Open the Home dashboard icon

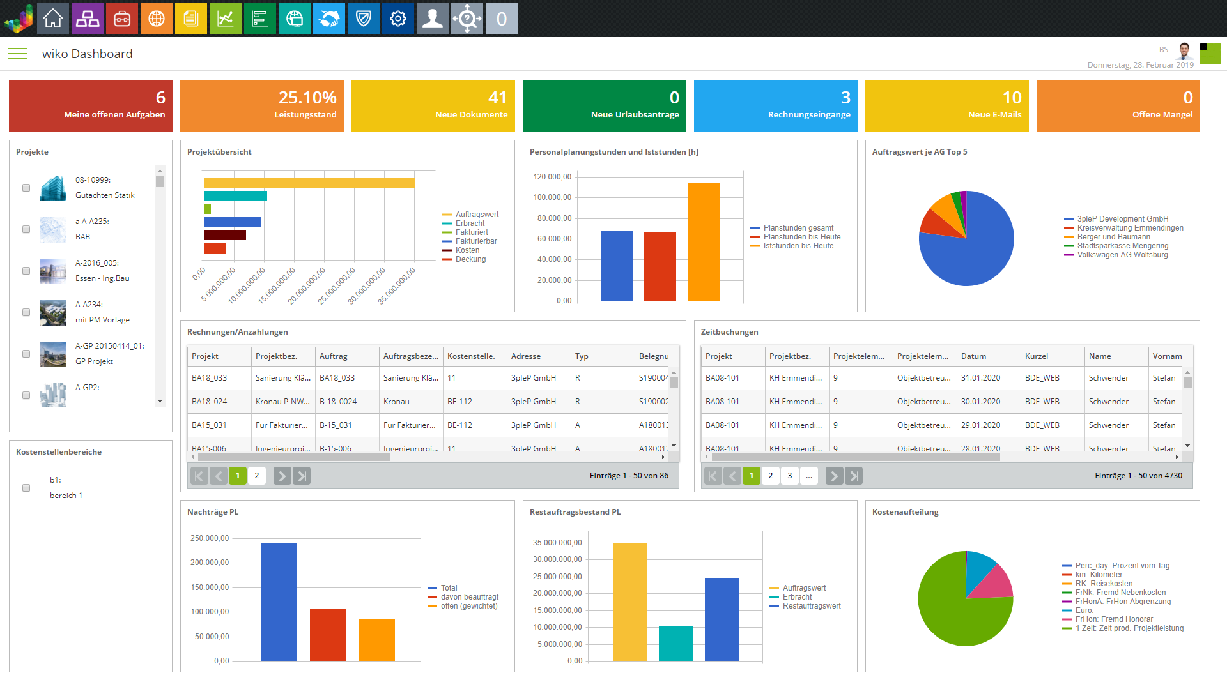coord(53,19)
